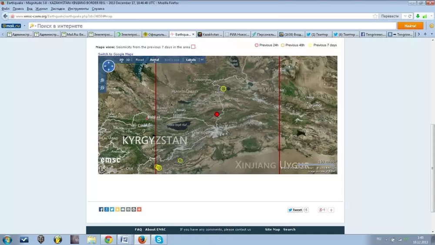Share the page via the Facebook icon
Screen dimensions: 435x245
tap(101, 210)
